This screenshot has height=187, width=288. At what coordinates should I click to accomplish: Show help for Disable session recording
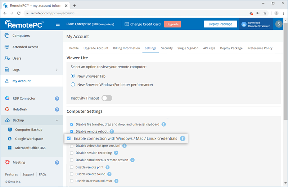(117, 153)
